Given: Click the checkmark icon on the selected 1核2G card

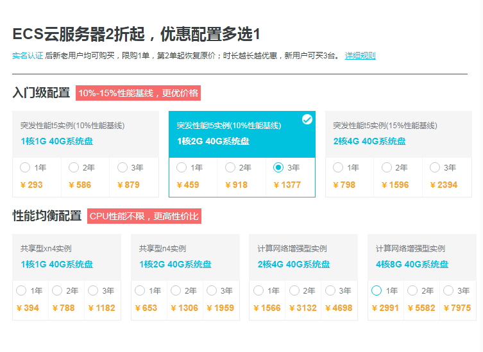Looking at the screenshot, I should point(307,119).
